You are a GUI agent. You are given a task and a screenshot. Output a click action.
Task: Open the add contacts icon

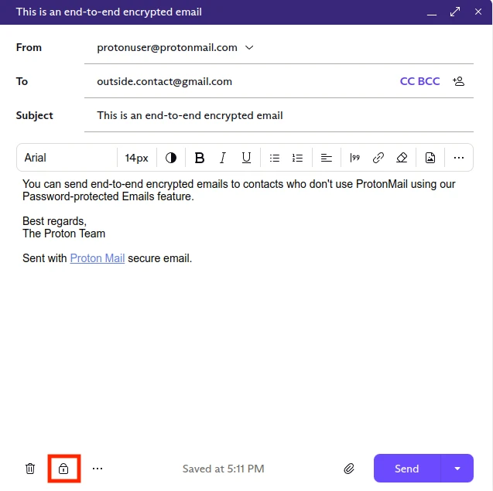[x=459, y=81]
